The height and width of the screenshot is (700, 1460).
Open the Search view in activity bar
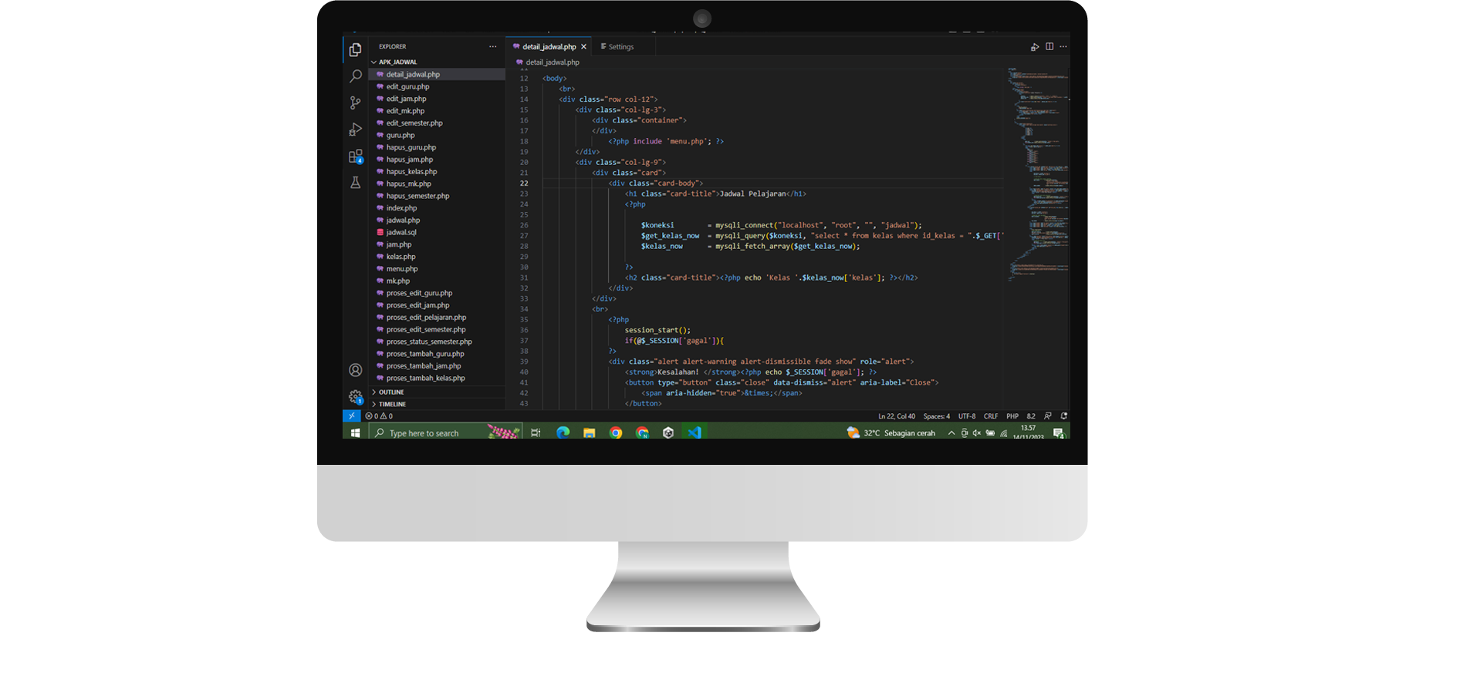click(x=355, y=75)
